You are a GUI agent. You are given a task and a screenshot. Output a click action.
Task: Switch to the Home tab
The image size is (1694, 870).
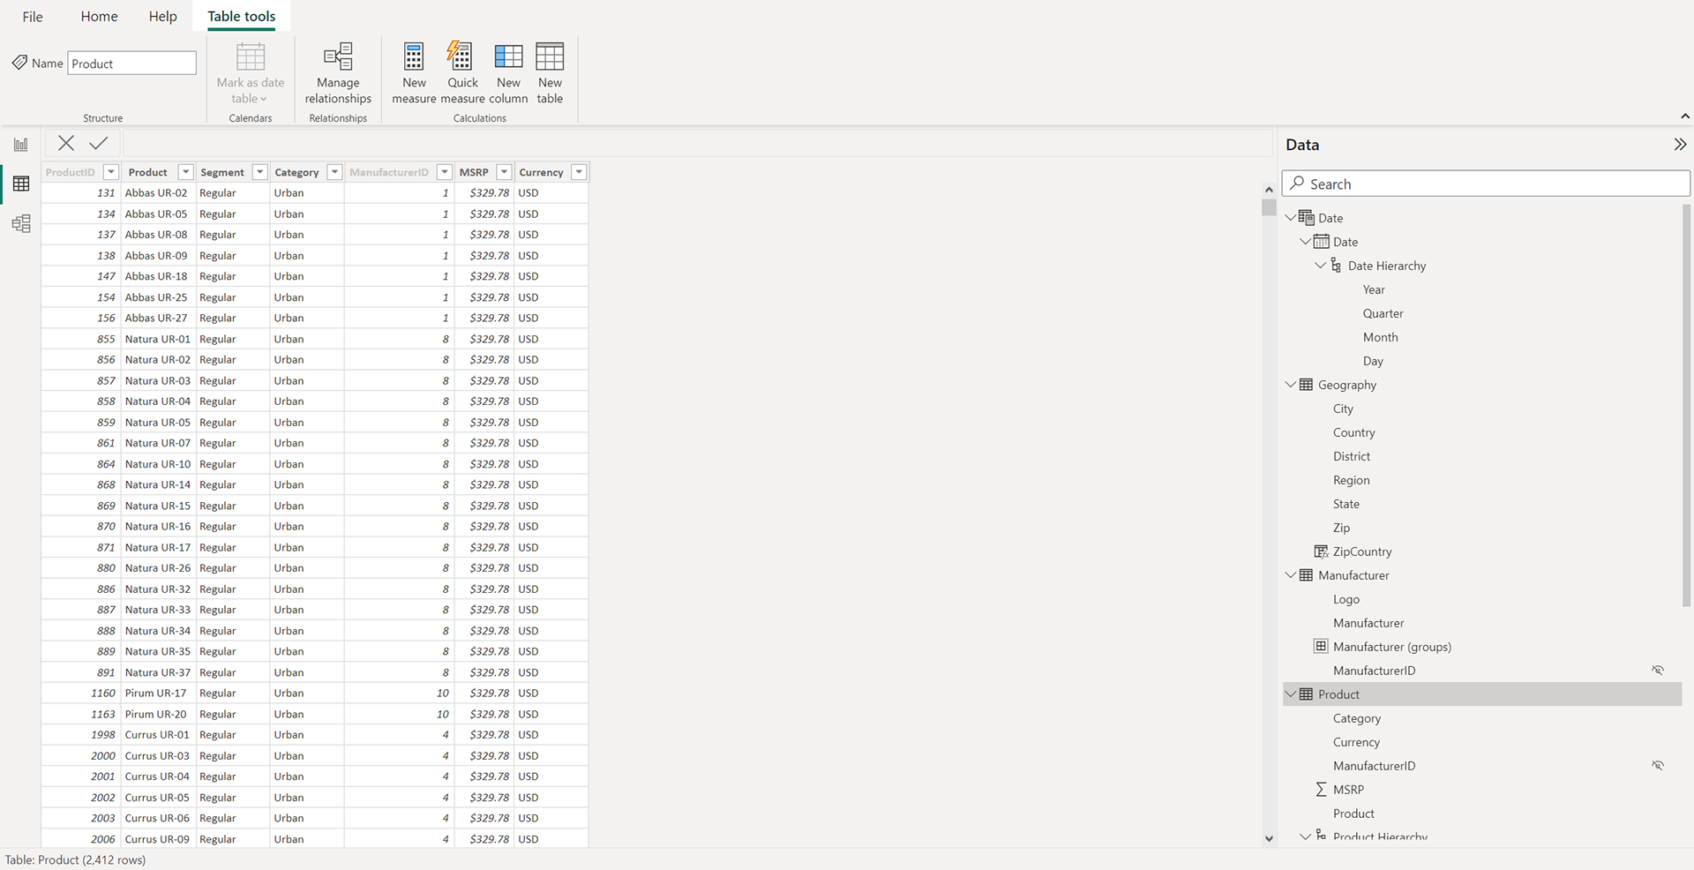[x=99, y=16]
